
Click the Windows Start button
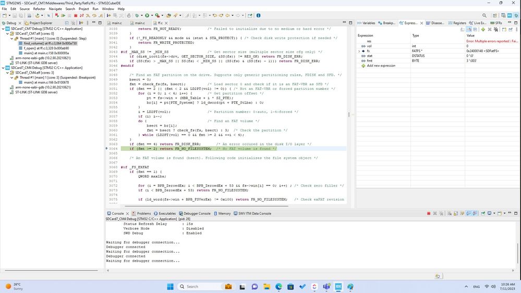170,286
